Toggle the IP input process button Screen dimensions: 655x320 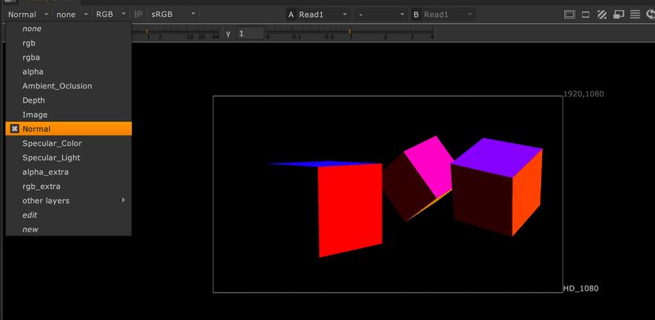click(138, 15)
